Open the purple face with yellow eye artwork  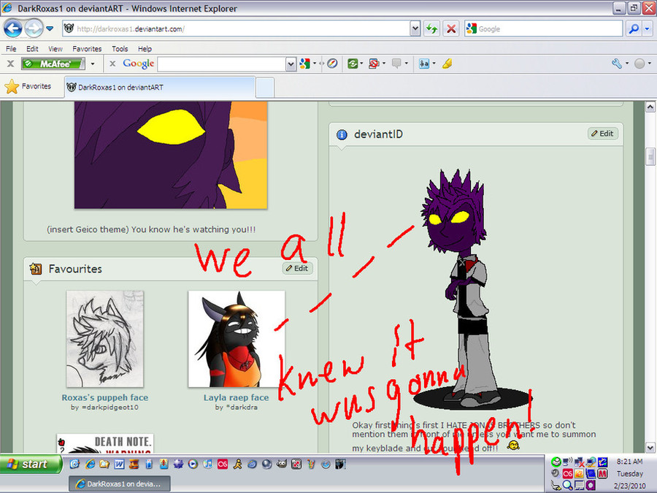(x=171, y=155)
